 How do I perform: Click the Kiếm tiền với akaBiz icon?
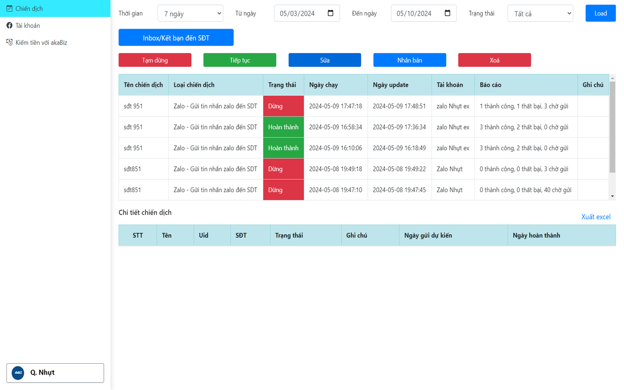point(9,42)
